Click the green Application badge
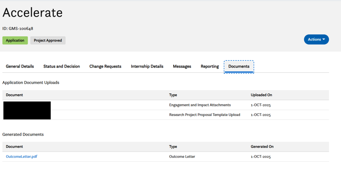 tap(15, 41)
